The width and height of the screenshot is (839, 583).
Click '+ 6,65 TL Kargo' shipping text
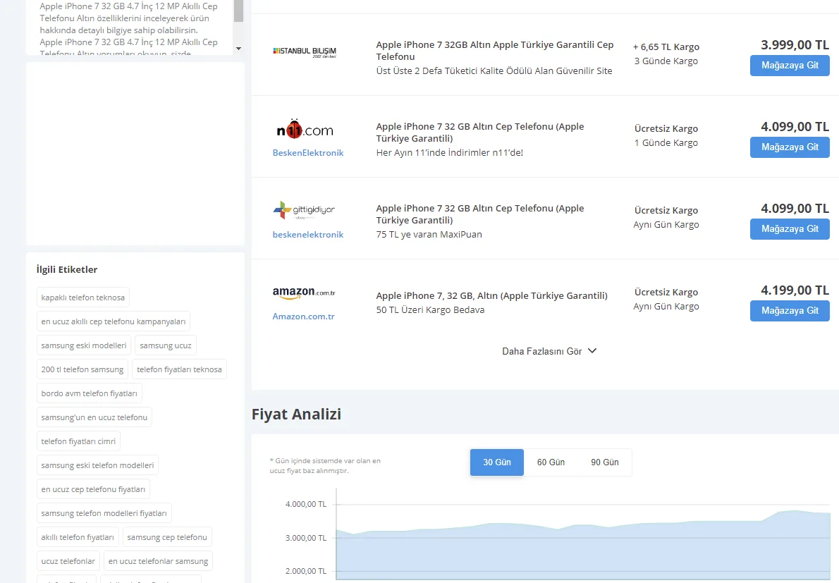point(666,47)
